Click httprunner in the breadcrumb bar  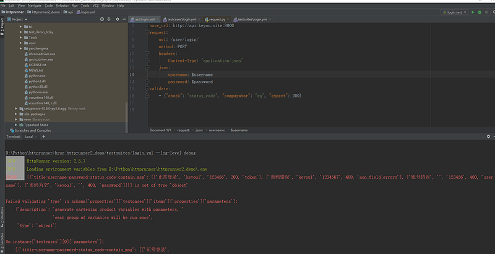coord(12,12)
